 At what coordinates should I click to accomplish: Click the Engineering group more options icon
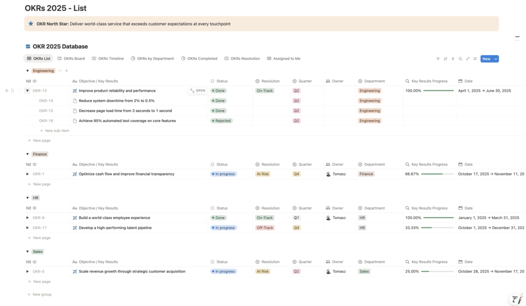60,71
